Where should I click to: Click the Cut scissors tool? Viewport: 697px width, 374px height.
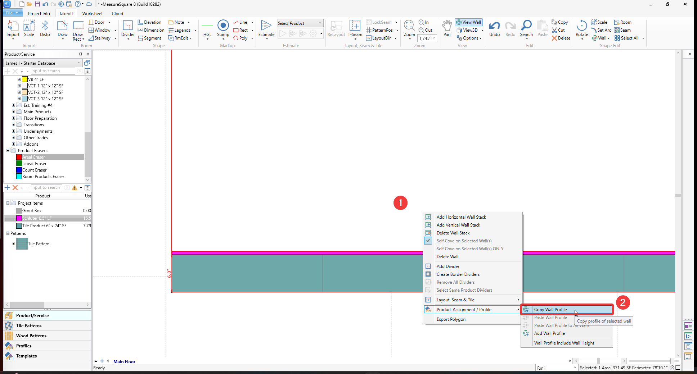(x=558, y=30)
